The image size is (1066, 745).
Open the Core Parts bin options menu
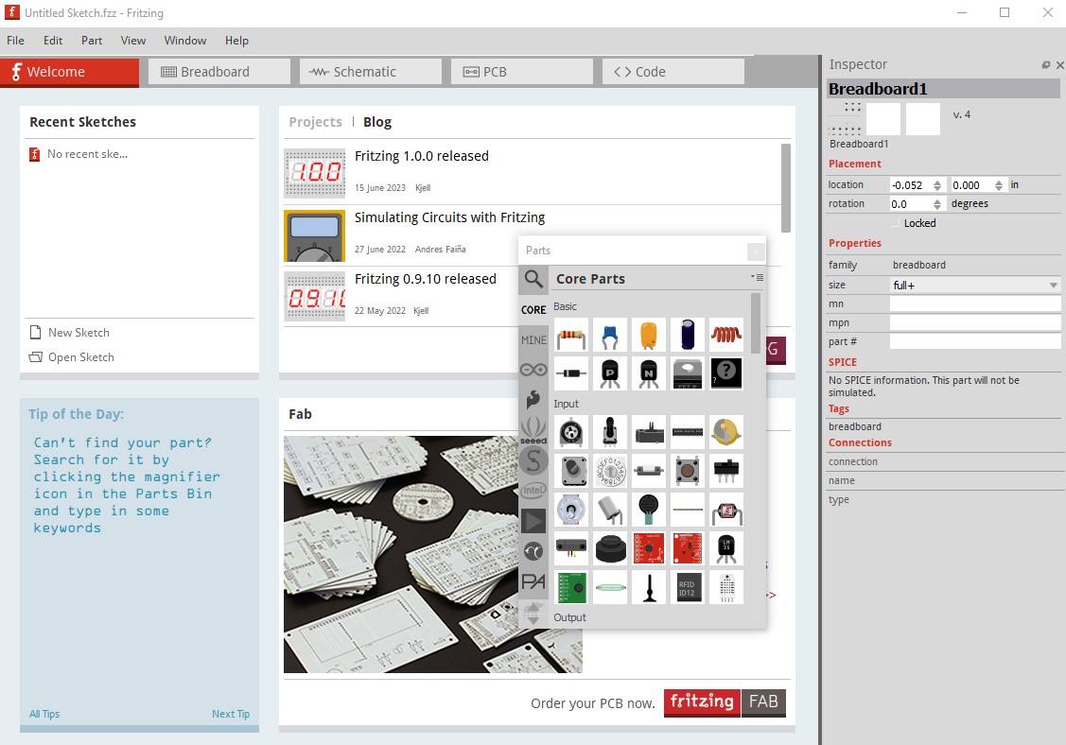click(x=758, y=277)
